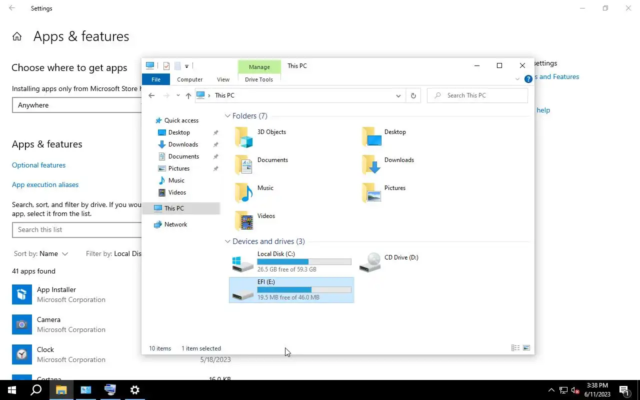Select Documents in navigation pane

(183, 156)
